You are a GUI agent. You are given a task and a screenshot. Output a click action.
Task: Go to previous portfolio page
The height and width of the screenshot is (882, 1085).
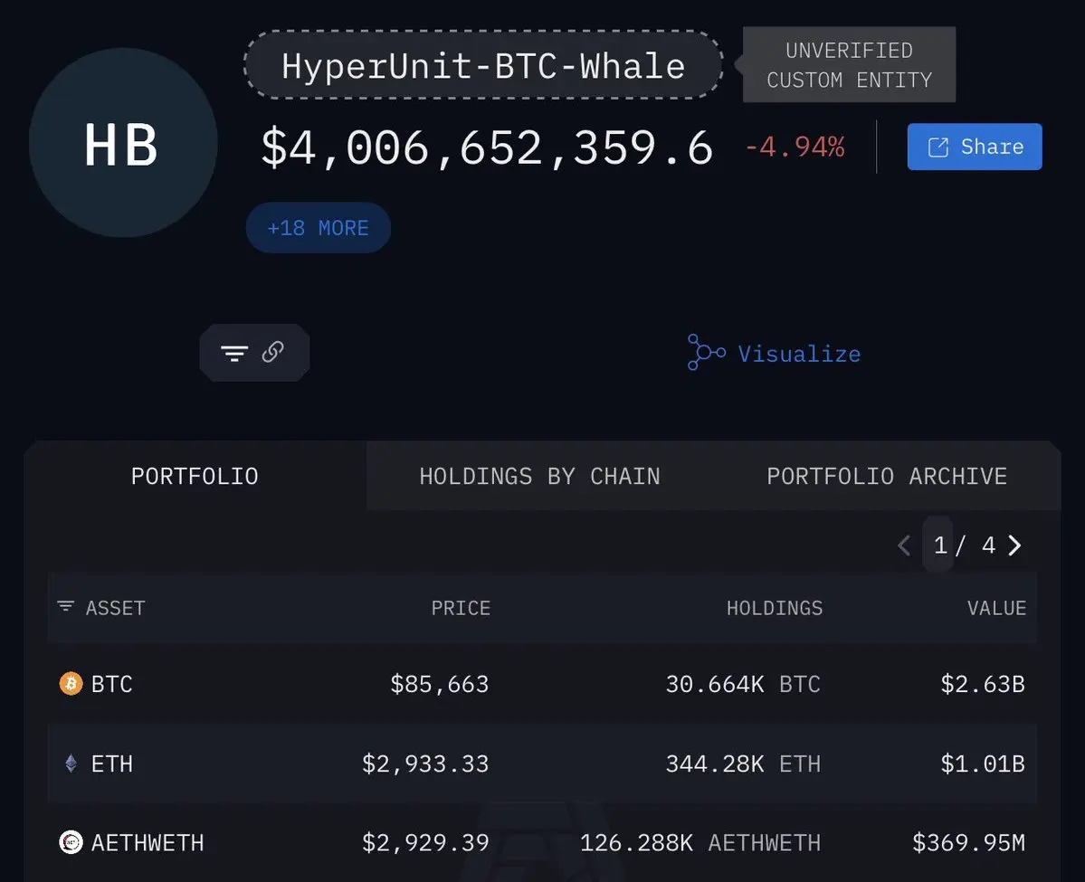[903, 545]
